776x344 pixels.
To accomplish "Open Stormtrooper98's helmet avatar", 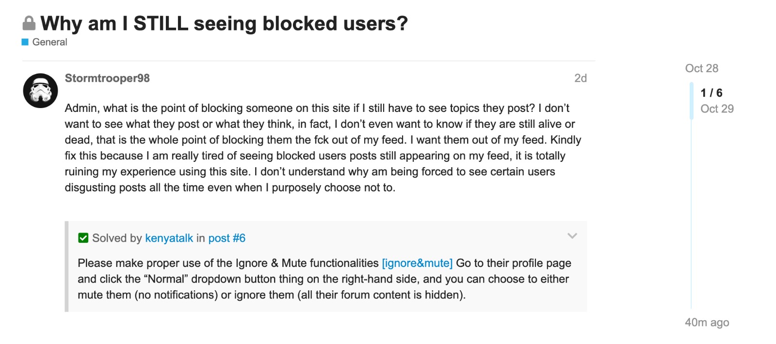I will [x=41, y=91].
